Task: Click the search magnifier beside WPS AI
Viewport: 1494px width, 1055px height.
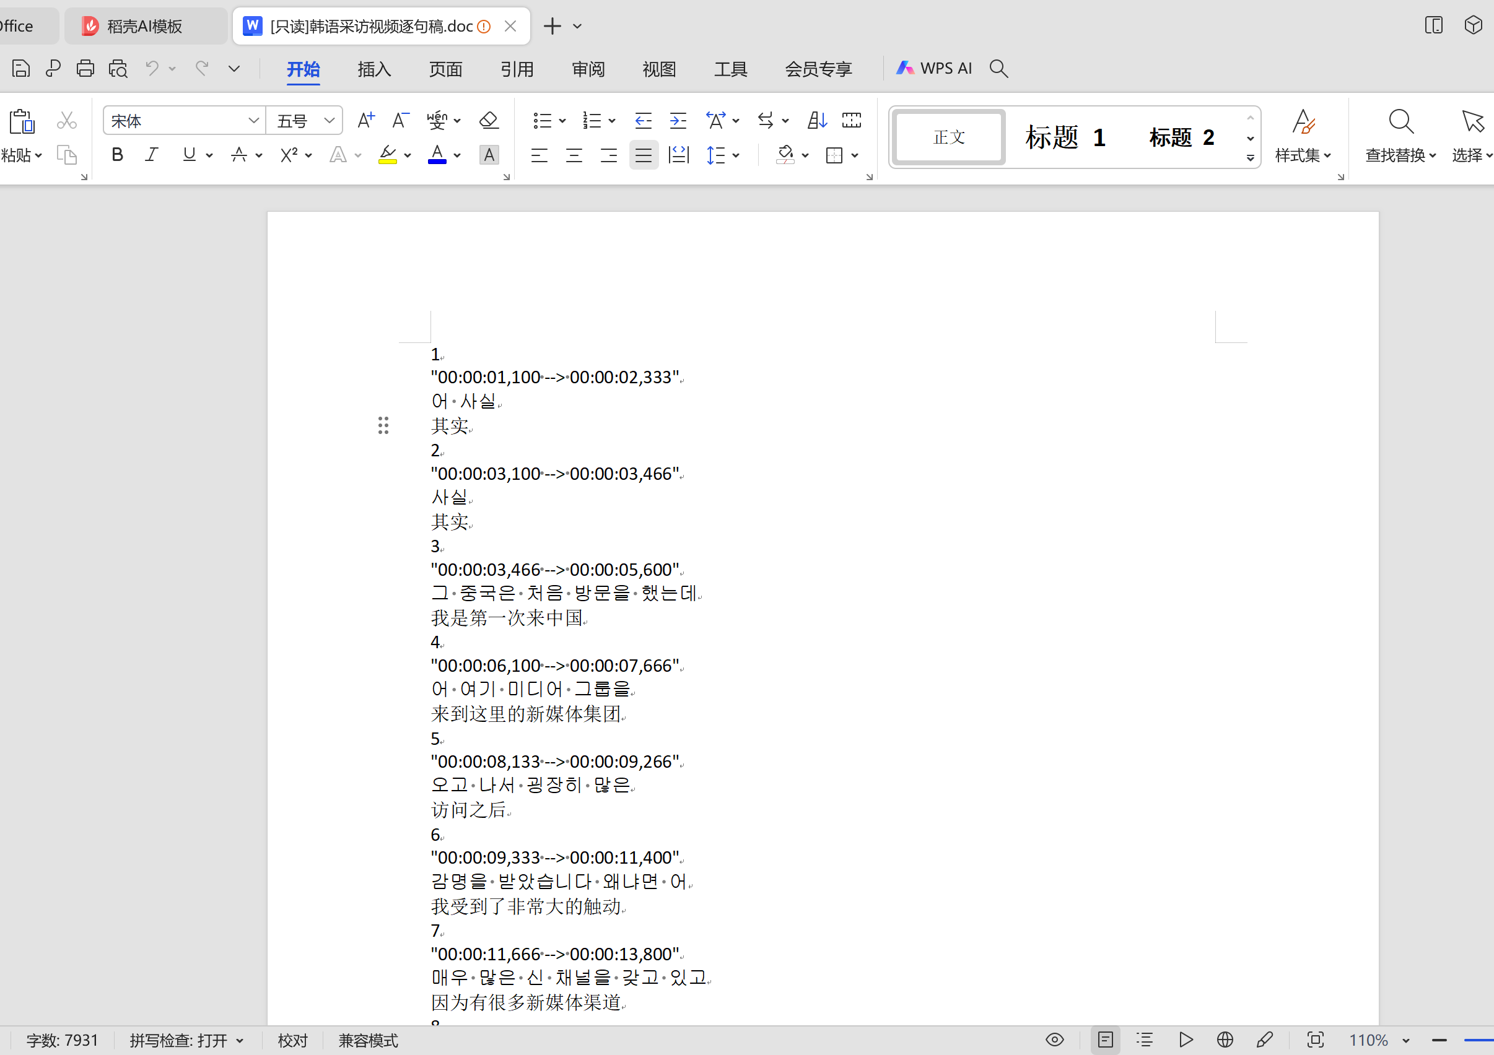Action: (999, 68)
